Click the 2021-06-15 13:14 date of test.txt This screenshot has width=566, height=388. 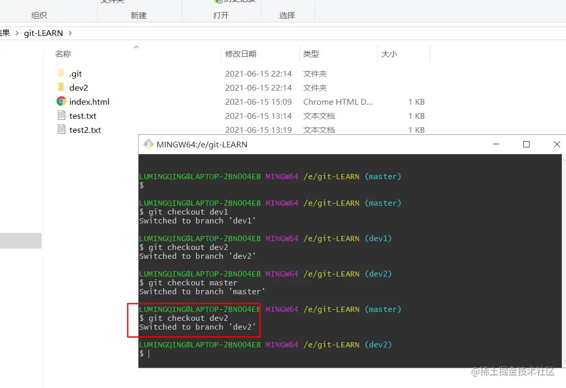pos(259,116)
